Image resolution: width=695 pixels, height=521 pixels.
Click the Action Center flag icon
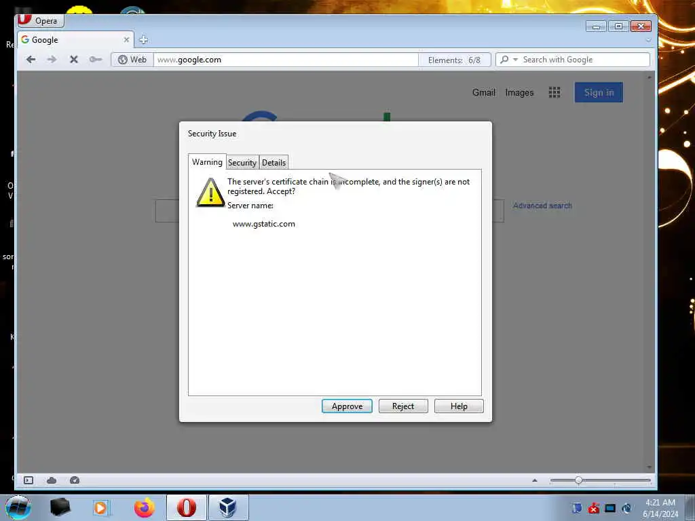tap(577, 508)
